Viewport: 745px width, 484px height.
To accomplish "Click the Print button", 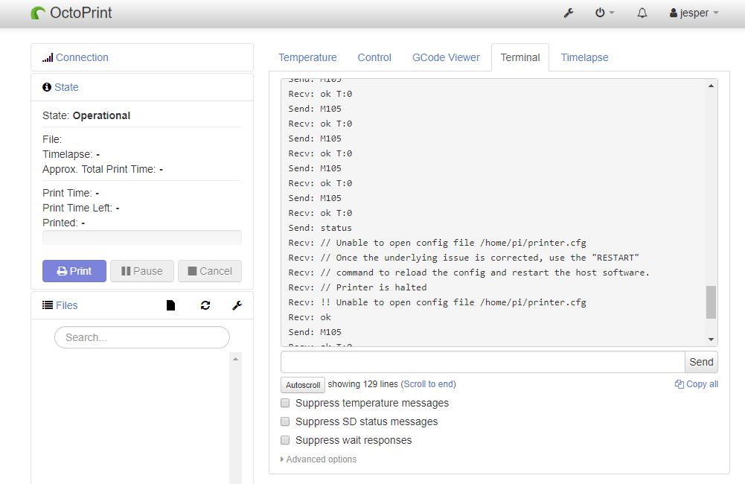I will [x=74, y=271].
